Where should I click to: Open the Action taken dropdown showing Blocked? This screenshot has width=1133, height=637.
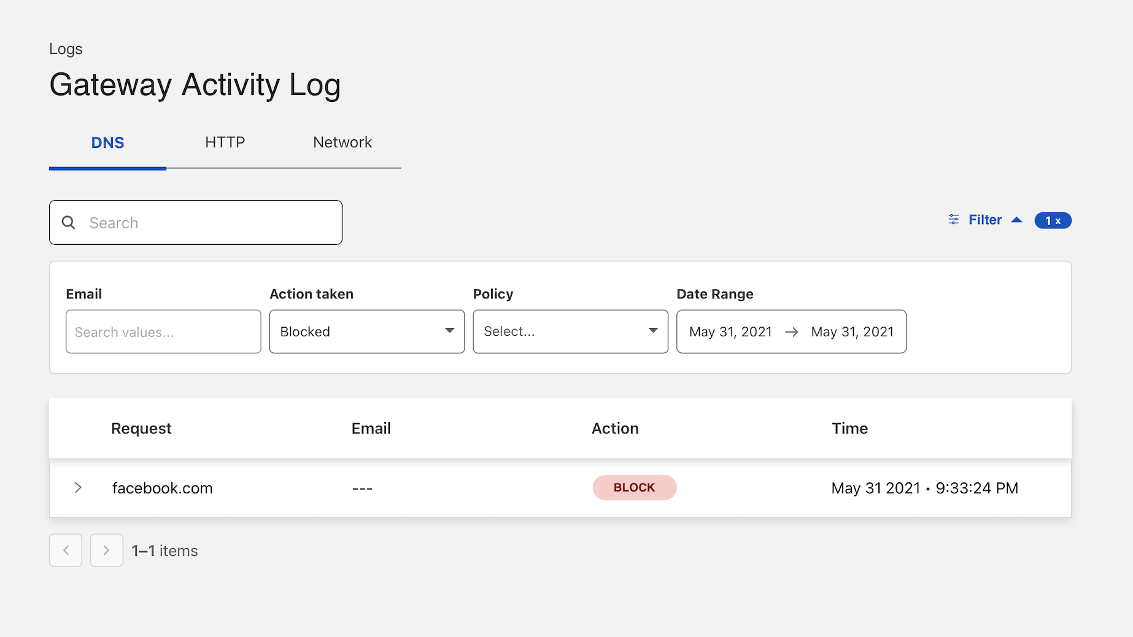tap(366, 331)
